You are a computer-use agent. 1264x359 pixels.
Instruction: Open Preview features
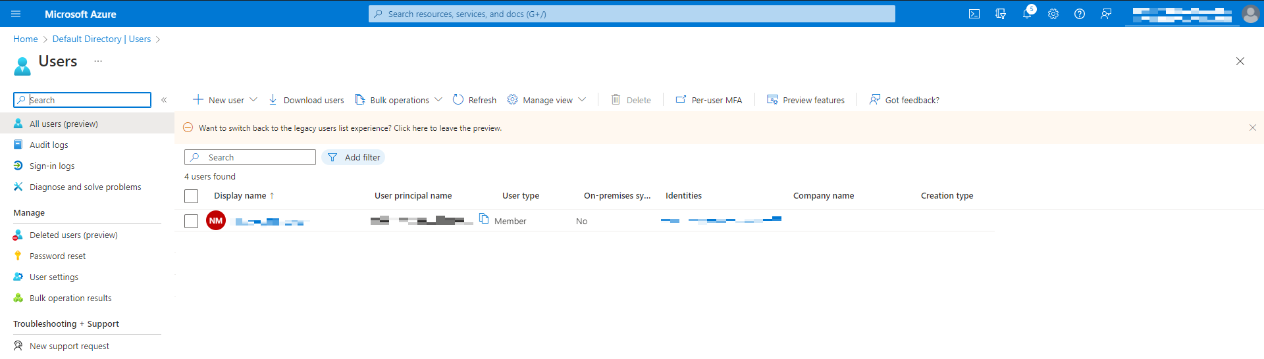point(806,100)
